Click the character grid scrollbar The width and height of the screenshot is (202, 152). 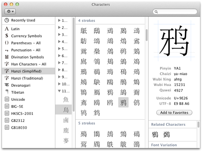(147, 35)
